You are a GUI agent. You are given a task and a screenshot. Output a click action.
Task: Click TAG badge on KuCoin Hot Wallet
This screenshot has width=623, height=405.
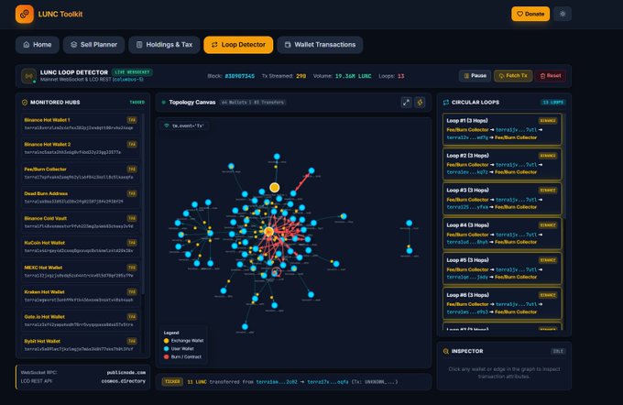[132, 243]
